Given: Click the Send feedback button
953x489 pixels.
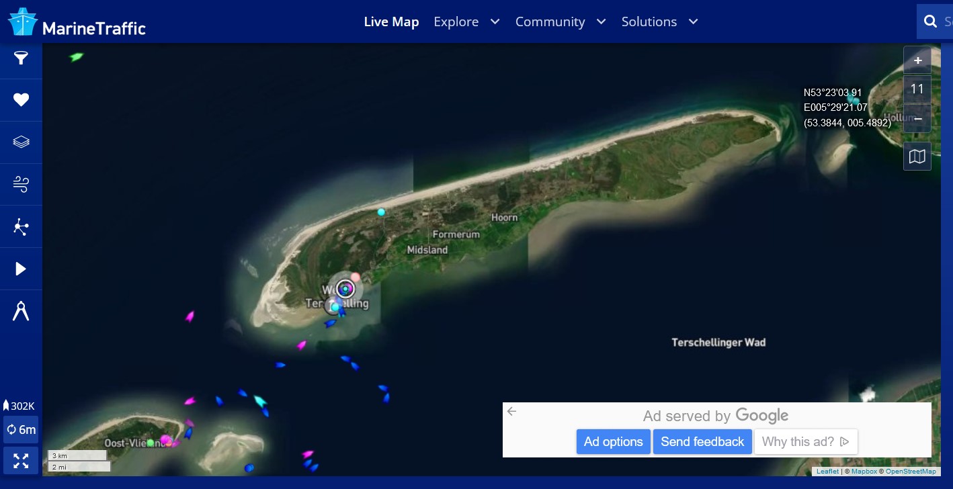Looking at the screenshot, I should pos(702,442).
